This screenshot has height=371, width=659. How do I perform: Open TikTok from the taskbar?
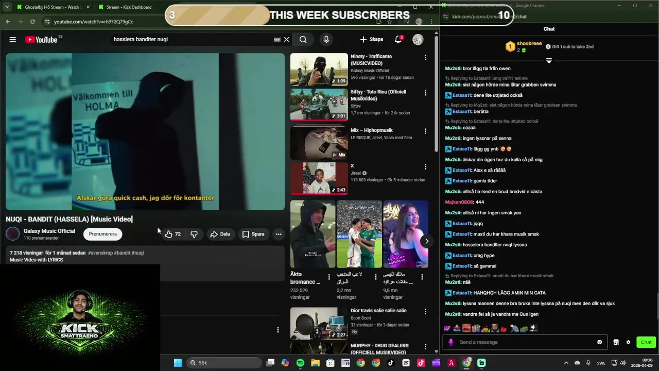pos(391,363)
